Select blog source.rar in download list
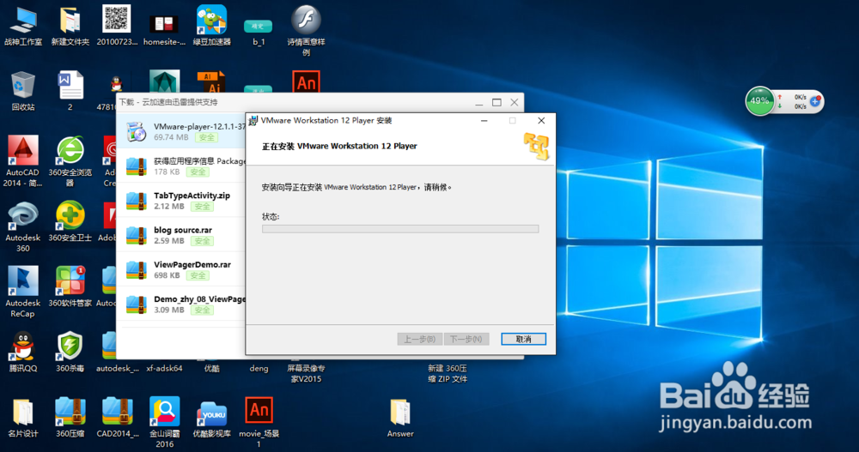 [x=182, y=235]
